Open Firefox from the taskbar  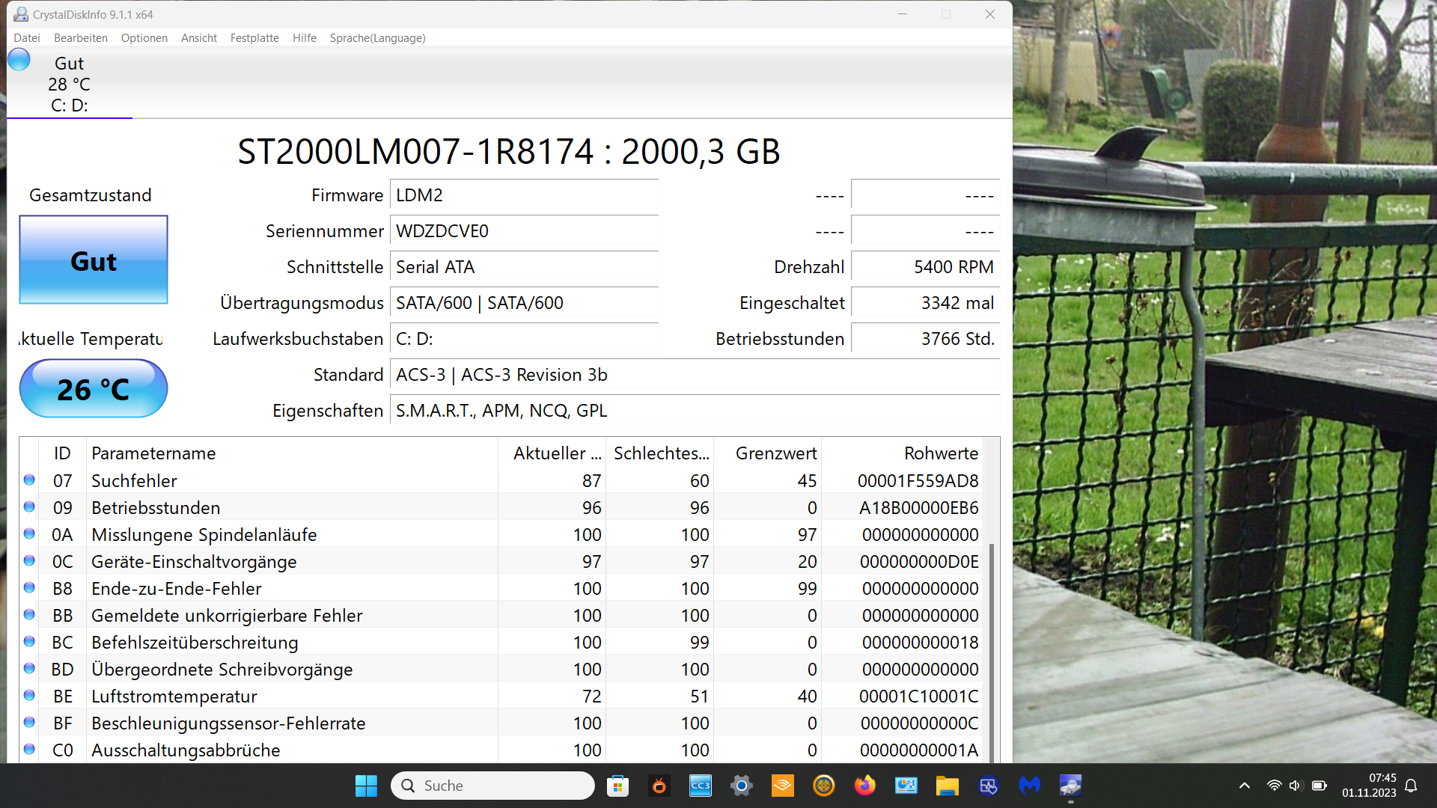[864, 786]
